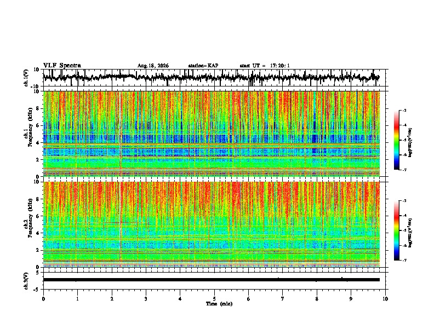Viewport: 434px width, 335px height.
Task: Click the ch.1 spectrogram color scale bar
Action: (397, 140)
